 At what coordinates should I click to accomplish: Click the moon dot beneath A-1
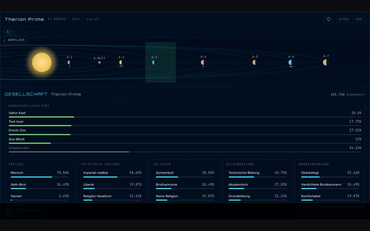[x=69, y=66]
